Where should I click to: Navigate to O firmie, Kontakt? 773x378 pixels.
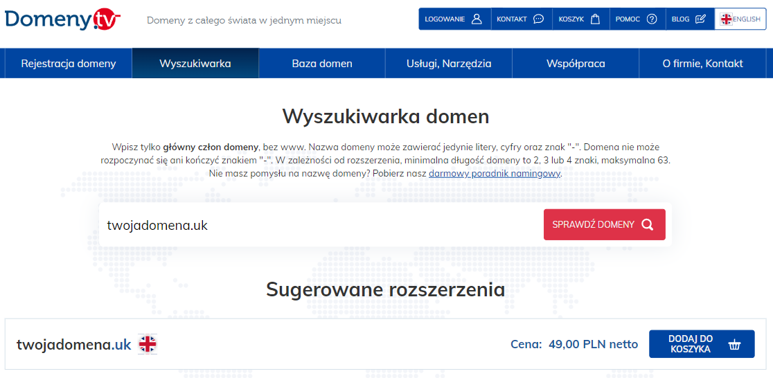702,64
